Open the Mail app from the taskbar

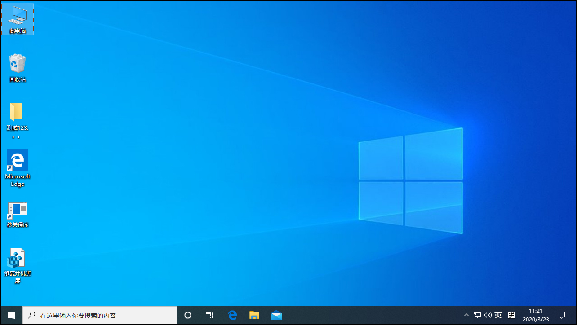[276, 315]
